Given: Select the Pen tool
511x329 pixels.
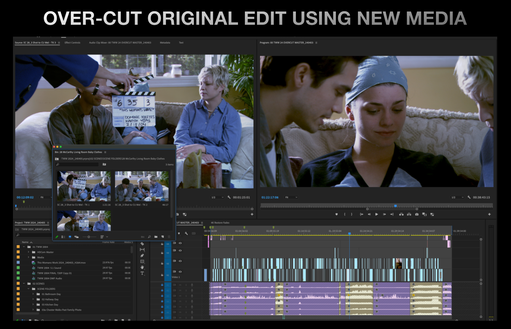Looking at the screenshot, I should point(142,255).
